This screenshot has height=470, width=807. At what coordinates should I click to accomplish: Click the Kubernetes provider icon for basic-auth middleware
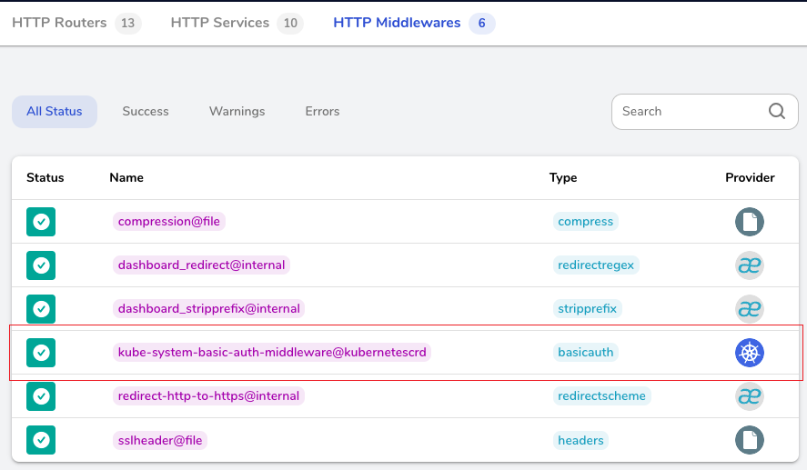(750, 353)
